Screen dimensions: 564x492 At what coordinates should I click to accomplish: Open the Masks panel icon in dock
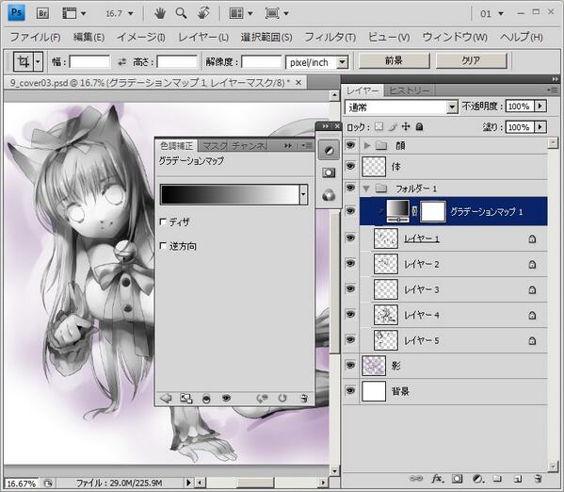click(329, 172)
